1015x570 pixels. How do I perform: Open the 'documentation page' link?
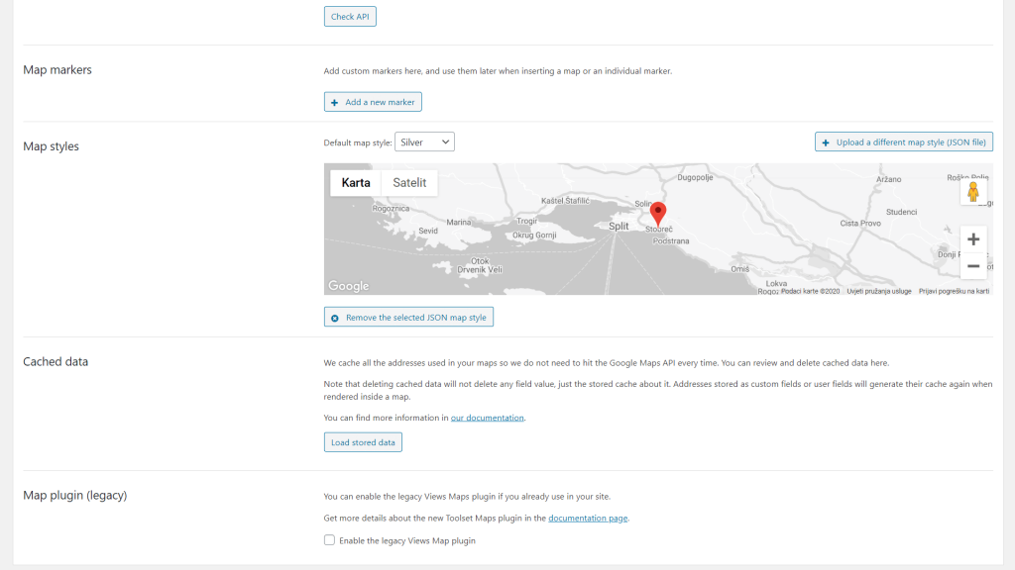coord(589,518)
